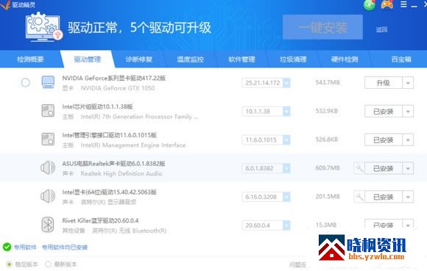Click the 升级 button for NVIDIA driver
The image size is (427, 271).
[384, 83]
